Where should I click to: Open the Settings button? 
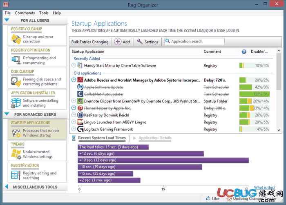[147, 42]
